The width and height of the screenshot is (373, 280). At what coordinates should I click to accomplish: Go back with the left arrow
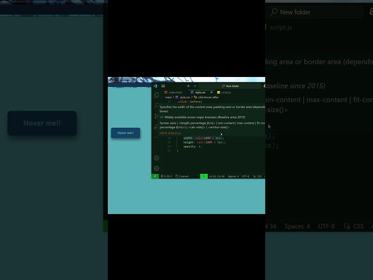coord(188,86)
